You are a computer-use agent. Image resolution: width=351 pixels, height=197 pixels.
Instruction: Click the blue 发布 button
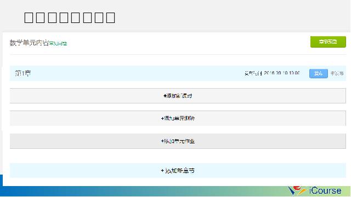[318, 73]
